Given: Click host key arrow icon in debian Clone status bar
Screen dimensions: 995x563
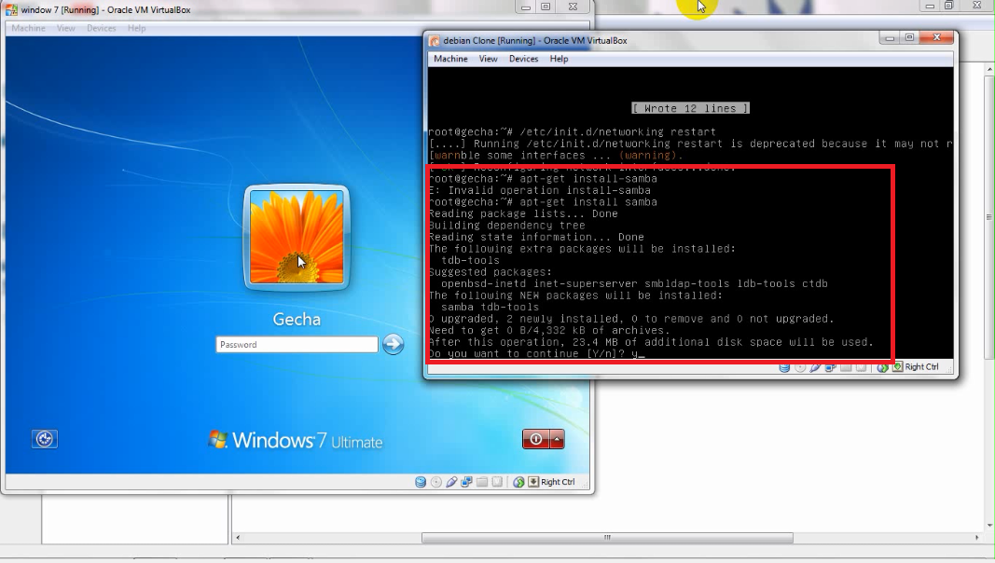Looking at the screenshot, I should coord(897,366).
